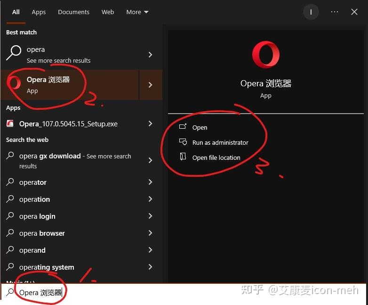Click search icon next to 'operator'

[10, 182]
